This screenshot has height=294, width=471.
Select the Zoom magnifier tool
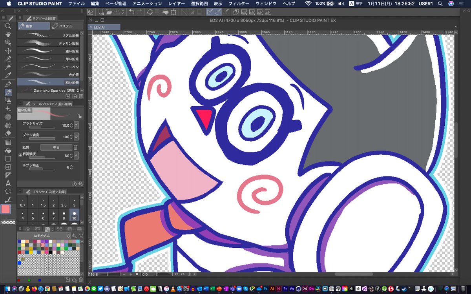click(8, 26)
